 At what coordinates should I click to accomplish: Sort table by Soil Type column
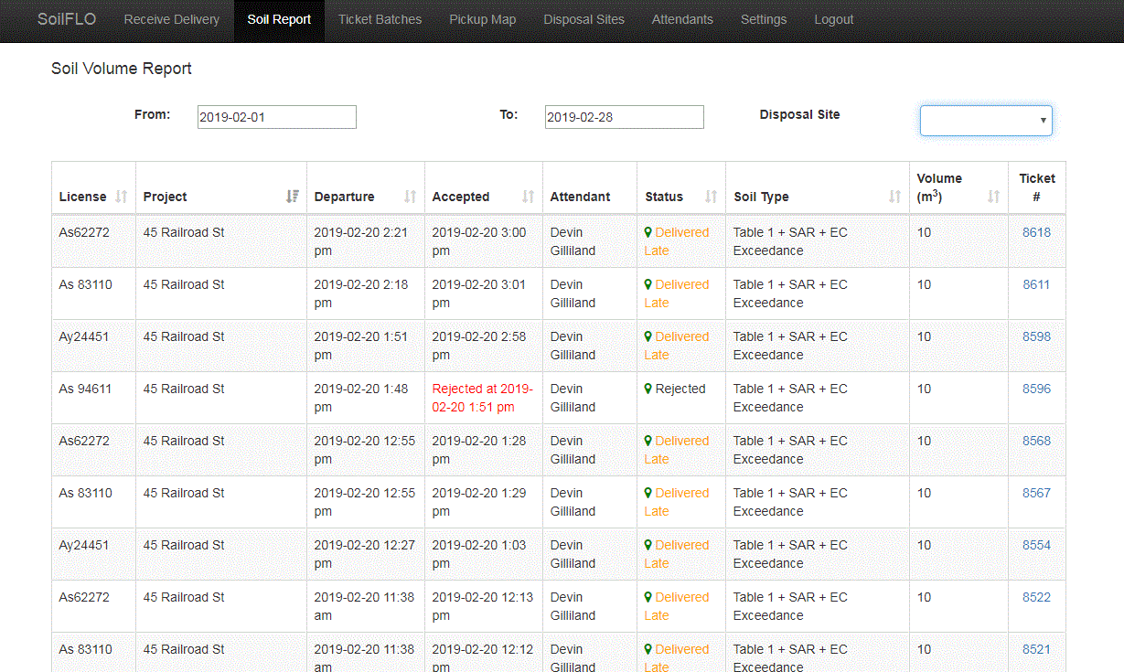817,187
